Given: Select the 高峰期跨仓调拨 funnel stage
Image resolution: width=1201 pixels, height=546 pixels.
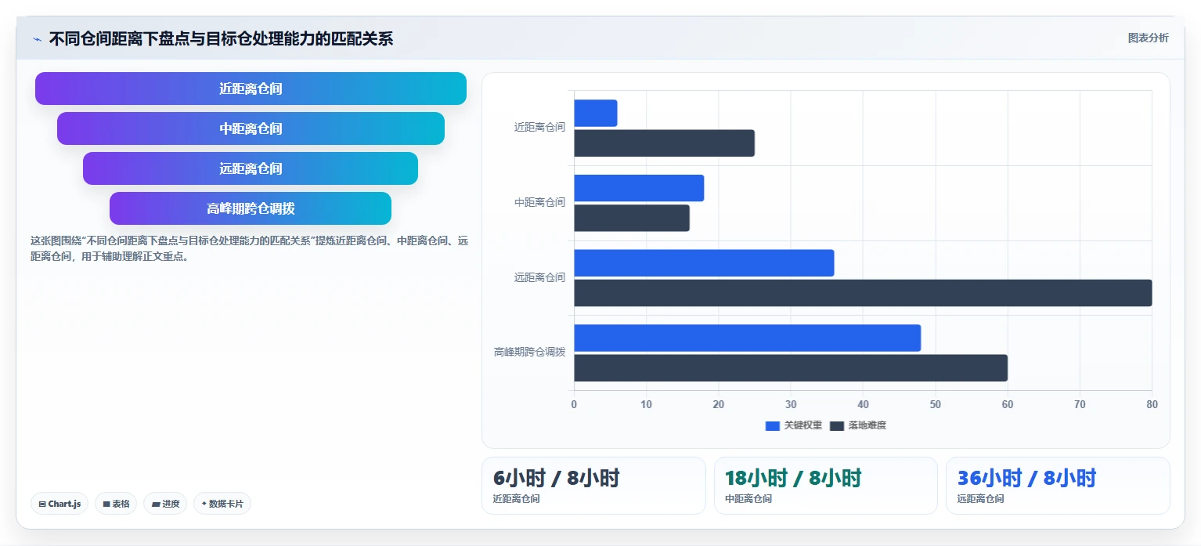Looking at the screenshot, I should coord(251,208).
